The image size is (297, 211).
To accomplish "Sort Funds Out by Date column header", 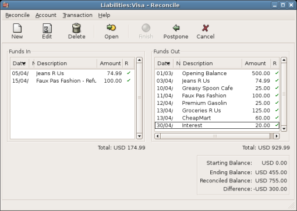I will tap(164, 64).
